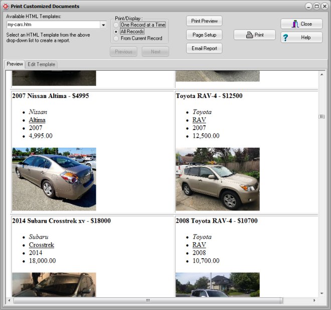Click heading '2014 Subaru Crosstrek xv - $18000'

[61, 221]
